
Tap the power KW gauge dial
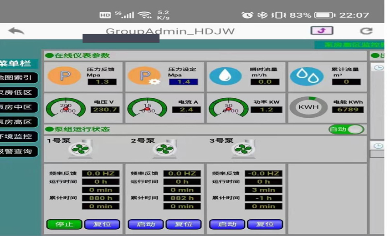(228, 108)
